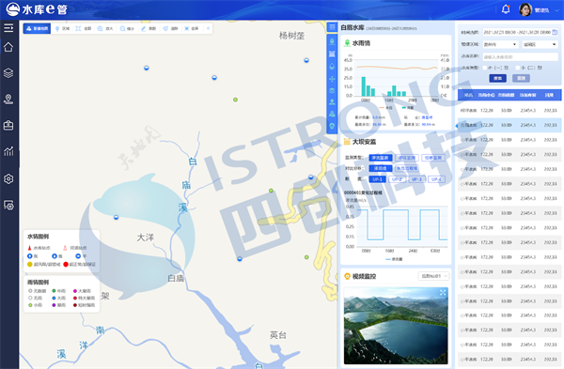The height and width of the screenshot is (369, 564).
Task: Enlarge video feed with fullscreen icon
Action: point(443,293)
